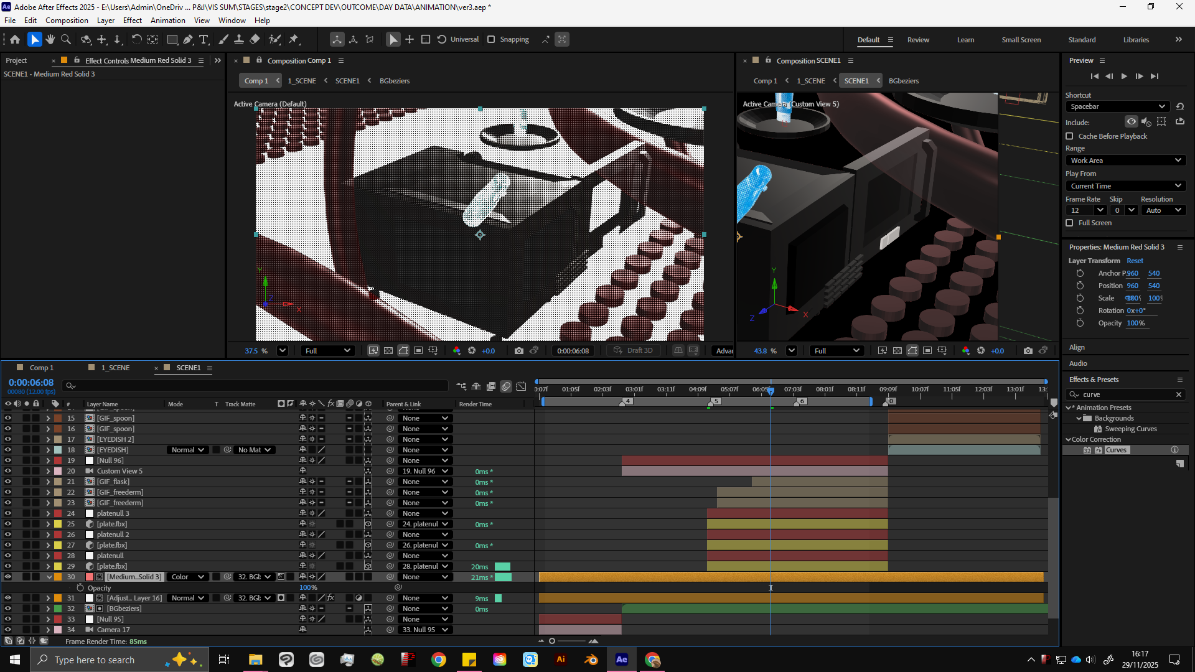Enable Cache Before Playback checkbox

pyautogui.click(x=1069, y=136)
